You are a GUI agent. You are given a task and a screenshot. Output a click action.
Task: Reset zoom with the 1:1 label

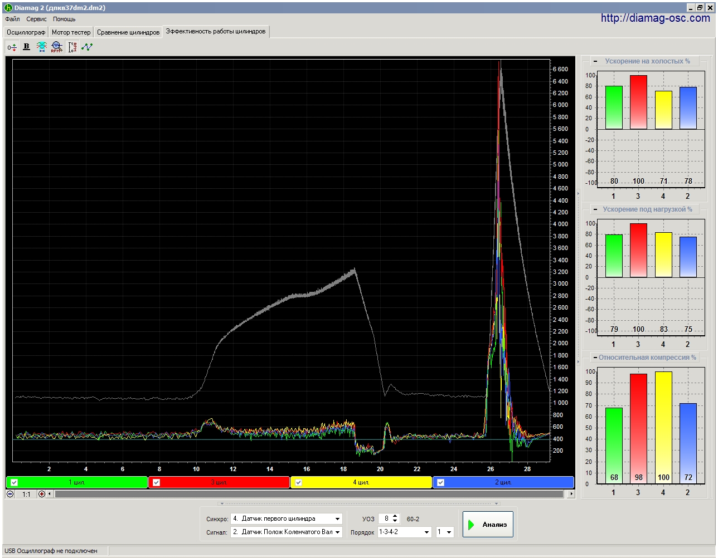[x=26, y=495]
